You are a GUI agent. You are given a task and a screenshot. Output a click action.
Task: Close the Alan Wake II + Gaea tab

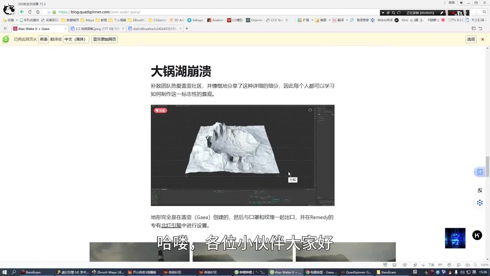tap(65, 28)
